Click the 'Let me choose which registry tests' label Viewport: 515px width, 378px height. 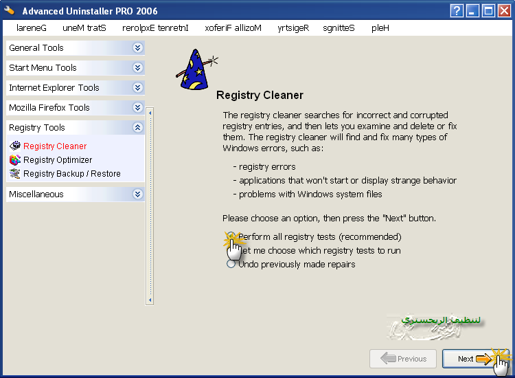[x=319, y=250]
